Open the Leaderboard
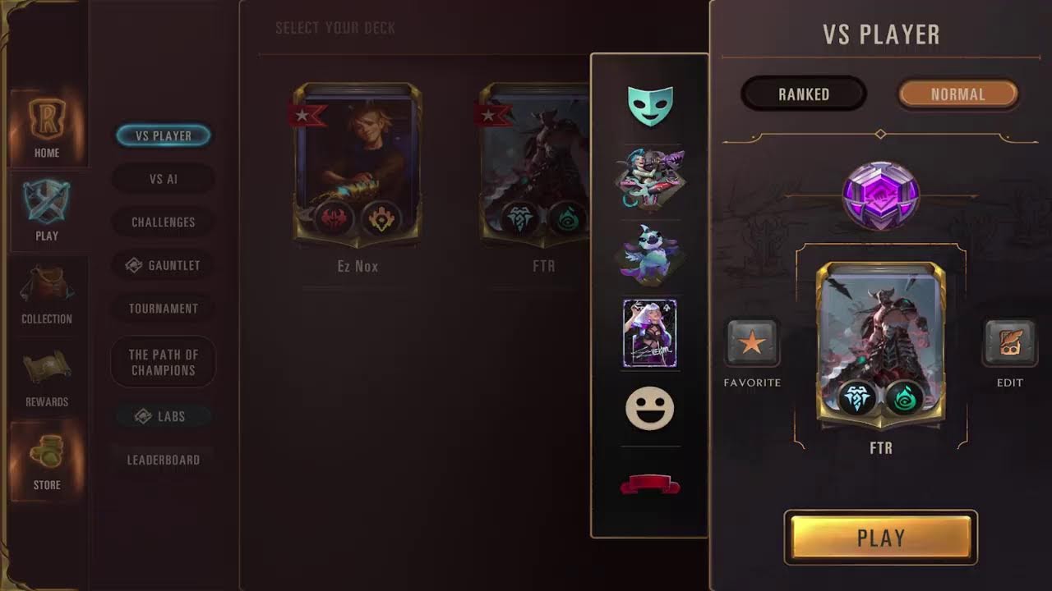Image resolution: width=1052 pixels, height=591 pixels. (x=164, y=460)
